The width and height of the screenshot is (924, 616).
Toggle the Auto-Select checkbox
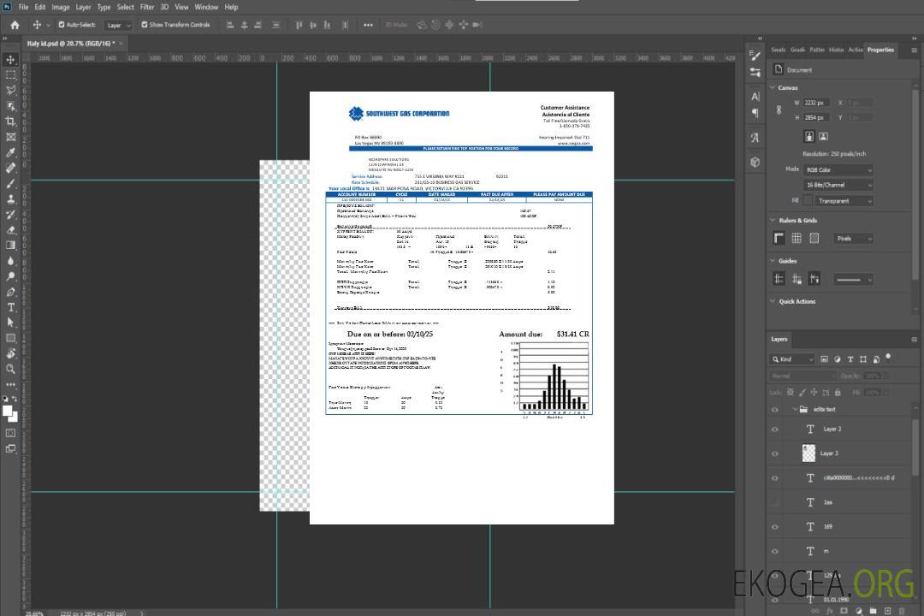coord(62,25)
